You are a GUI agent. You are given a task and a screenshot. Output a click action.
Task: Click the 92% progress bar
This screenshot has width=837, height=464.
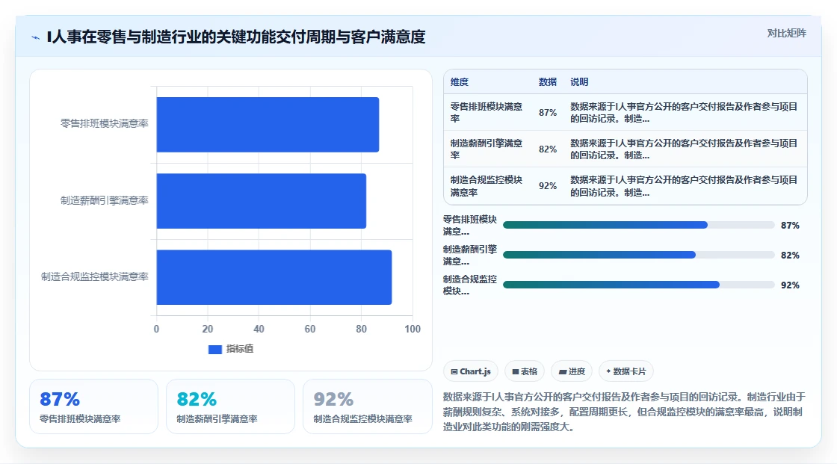coord(638,285)
